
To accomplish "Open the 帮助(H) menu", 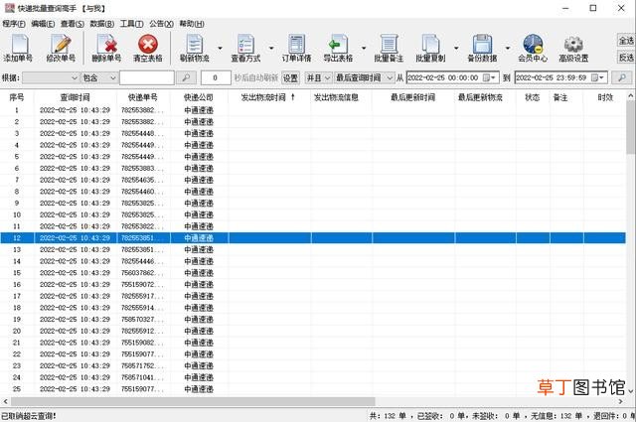I will point(192,24).
